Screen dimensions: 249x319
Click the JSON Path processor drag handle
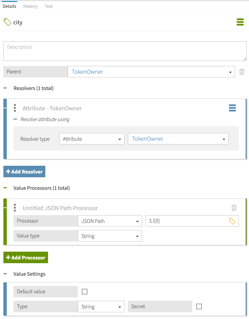click(15, 208)
